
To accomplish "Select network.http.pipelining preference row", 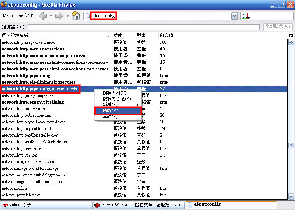I will (144, 76).
